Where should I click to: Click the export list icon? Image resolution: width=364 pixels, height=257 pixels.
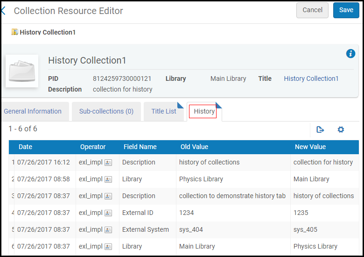click(320, 129)
